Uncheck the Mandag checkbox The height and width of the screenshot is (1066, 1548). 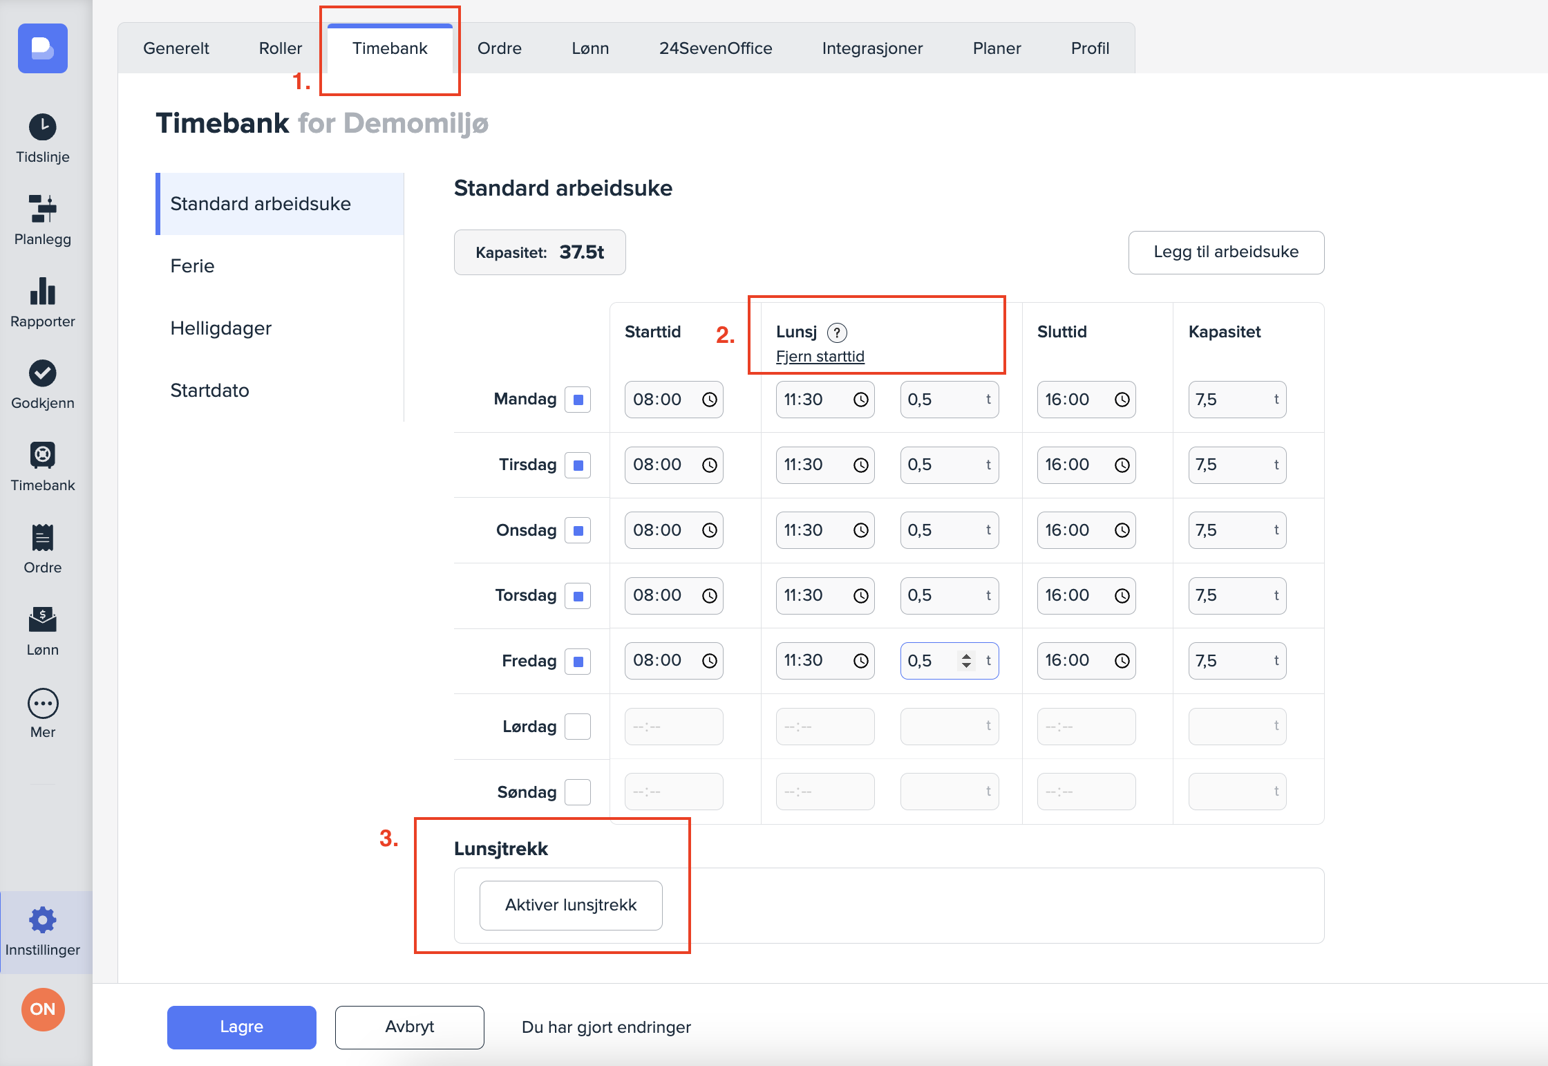(x=578, y=400)
